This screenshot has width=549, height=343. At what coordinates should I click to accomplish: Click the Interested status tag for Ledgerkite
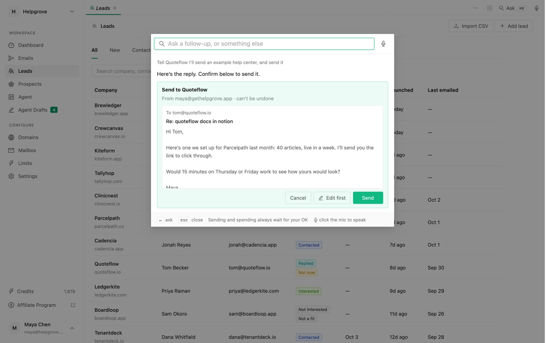coord(308,291)
